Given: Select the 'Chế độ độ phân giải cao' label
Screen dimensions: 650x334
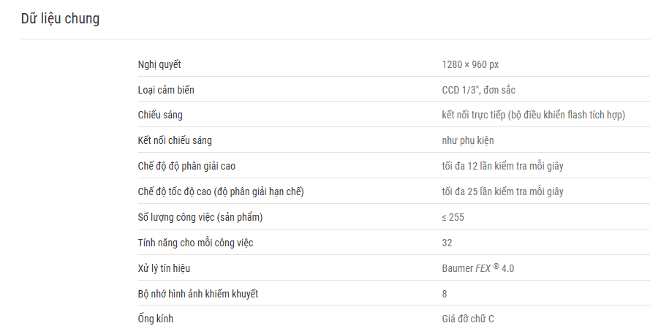Looking at the screenshot, I should tap(186, 167).
